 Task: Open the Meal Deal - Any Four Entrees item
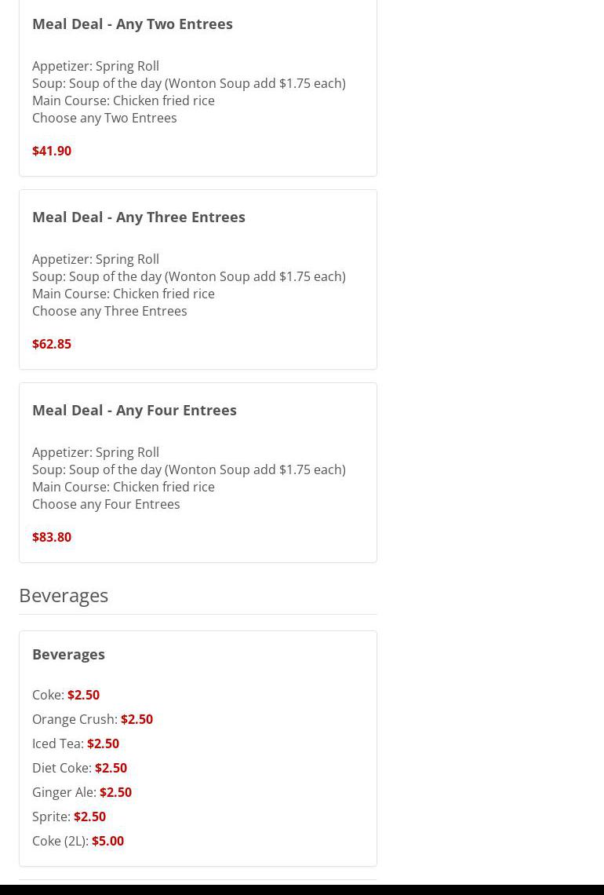(134, 410)
